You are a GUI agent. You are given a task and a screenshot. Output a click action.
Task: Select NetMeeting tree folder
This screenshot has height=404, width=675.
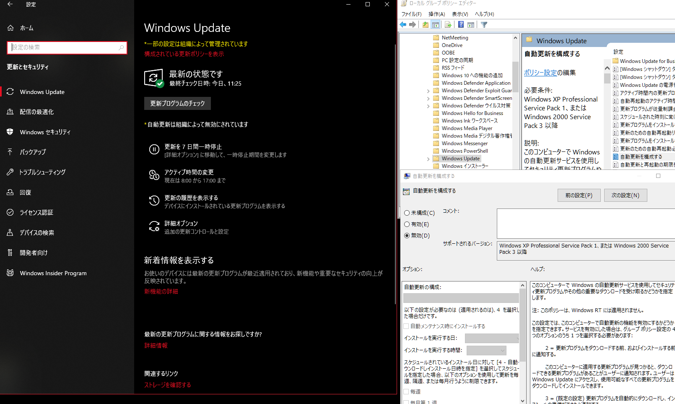point(455,38)
